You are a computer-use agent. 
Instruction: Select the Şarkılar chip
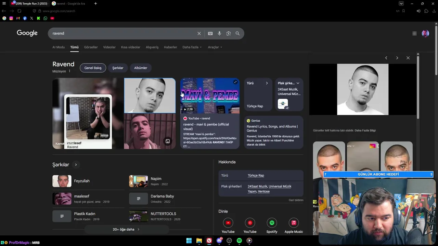[118, 68]
